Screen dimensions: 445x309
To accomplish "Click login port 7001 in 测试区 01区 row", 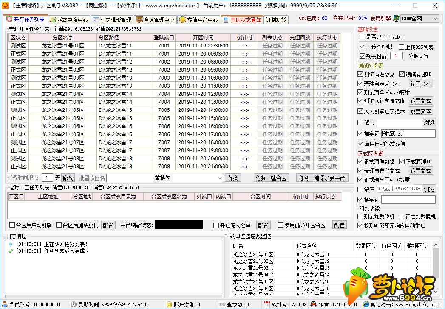I will pos(164,45).
